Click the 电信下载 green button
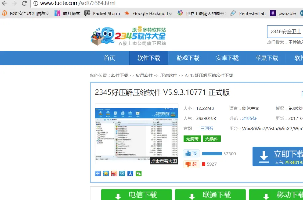 (x=137, y=194)
